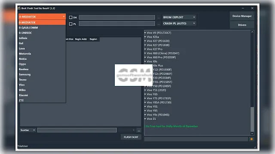275x154 pixels.
Task: Click the log panel scrollbar thumb
Action: (252, 119)
